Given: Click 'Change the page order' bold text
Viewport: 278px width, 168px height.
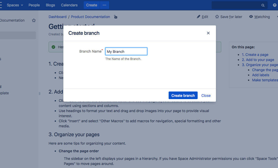Looking at the screenshot, I should 79,151.
